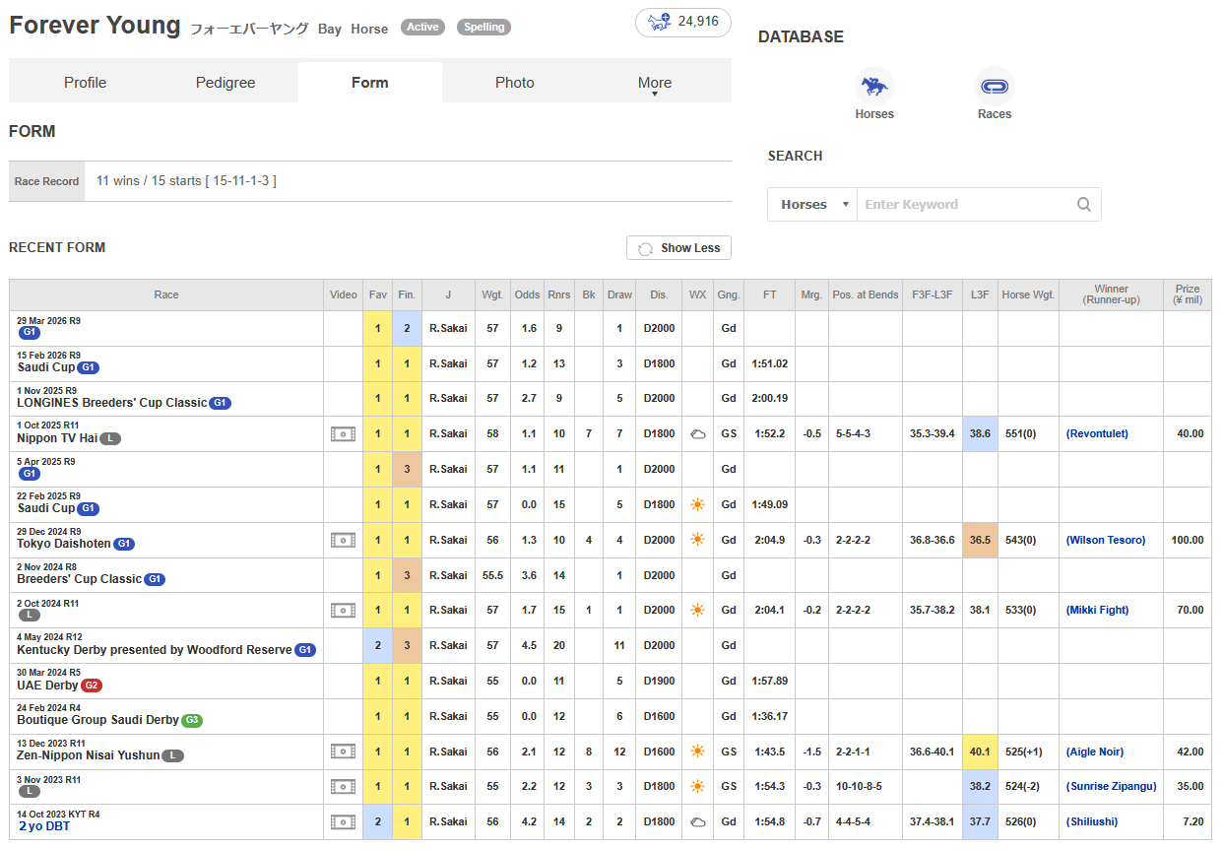Image resolution: width=1223 pixels, height=850 pixels.
Task: Open the Shiliushi runner-up link
Action: pos(1092,822)
